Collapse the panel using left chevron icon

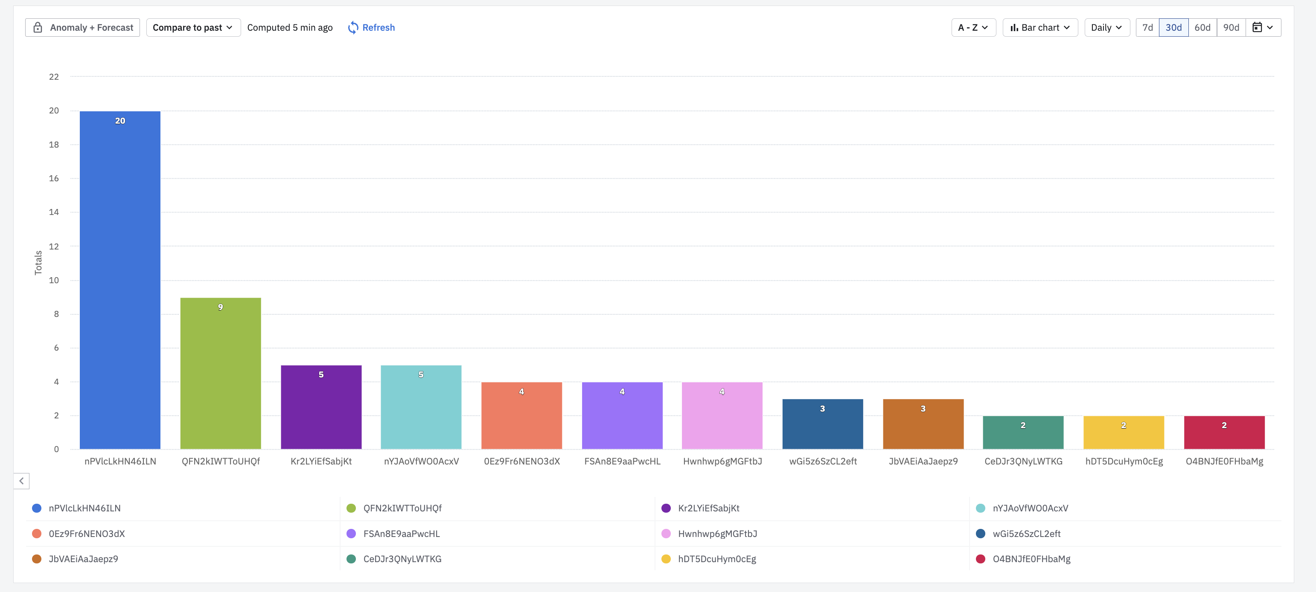21,481
